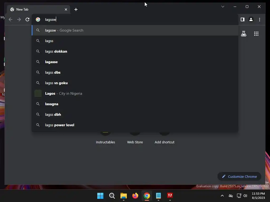The width and height of the screenshot is (270, 202).
Task: Select 'lagss power level' suggestion
Action: [135, 125]
